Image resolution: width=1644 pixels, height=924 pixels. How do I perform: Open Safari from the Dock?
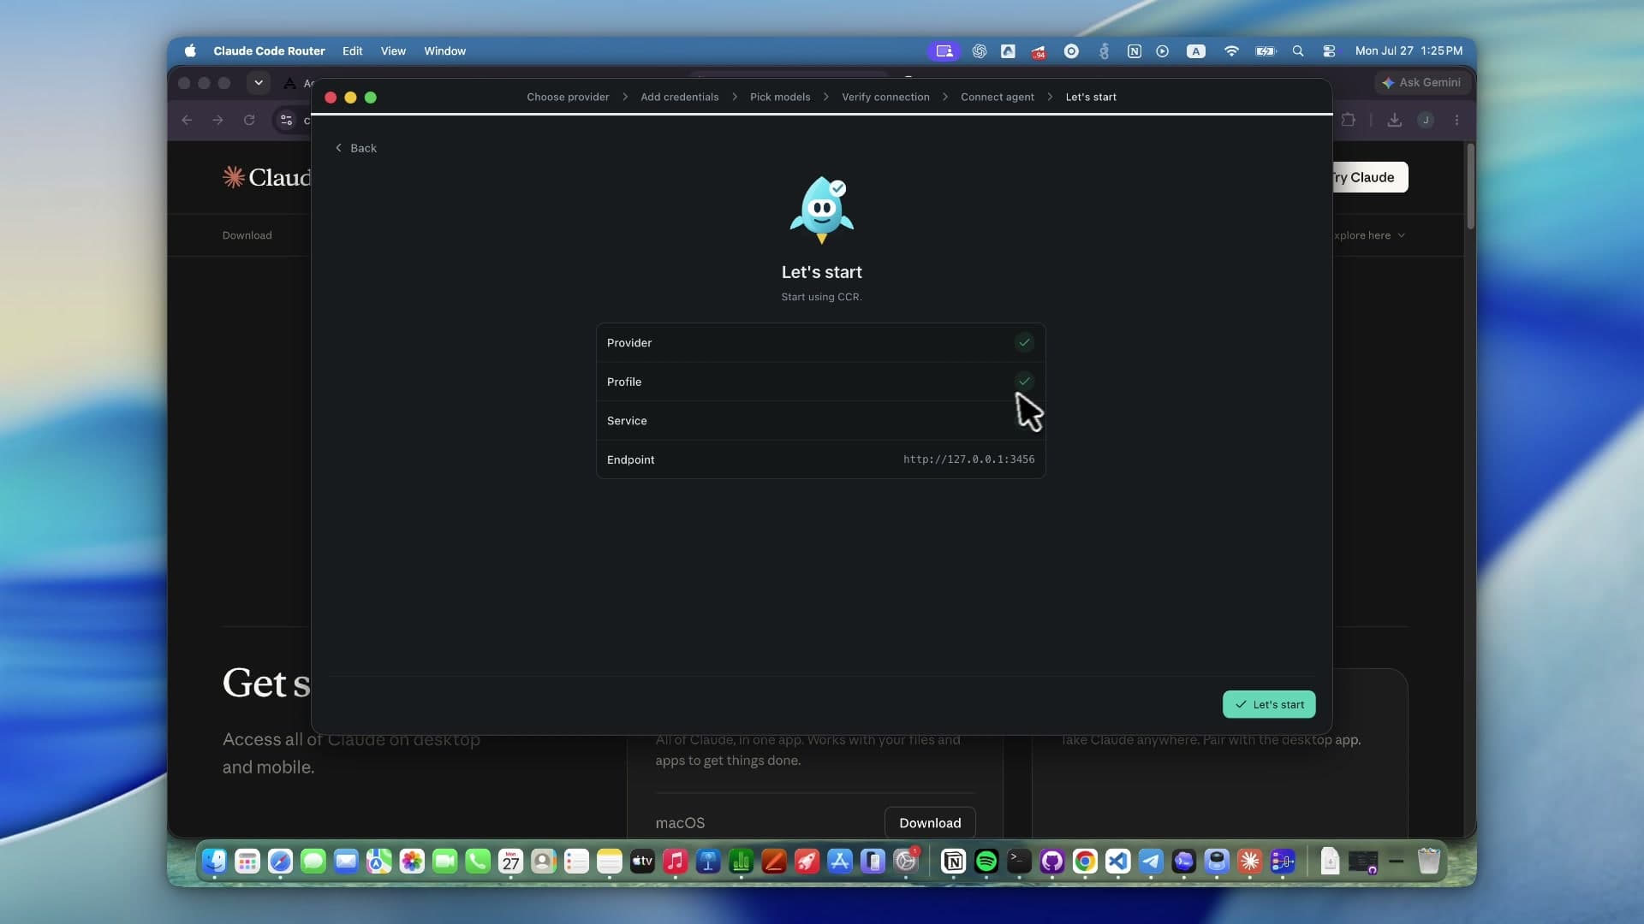click(280, 861)
